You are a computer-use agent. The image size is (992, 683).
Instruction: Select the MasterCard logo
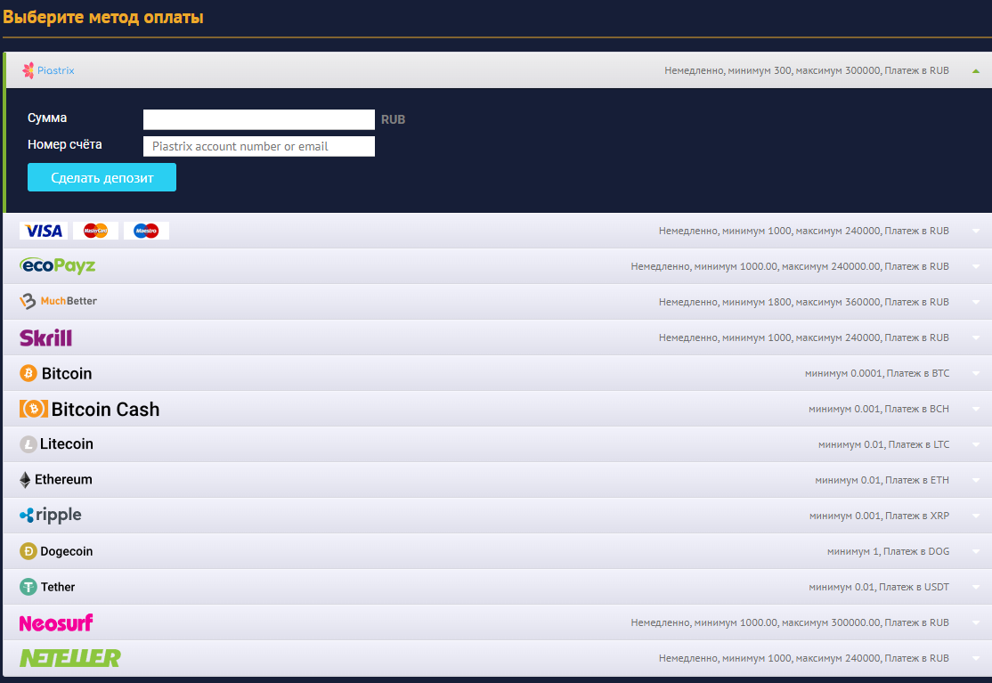(95, 231)
